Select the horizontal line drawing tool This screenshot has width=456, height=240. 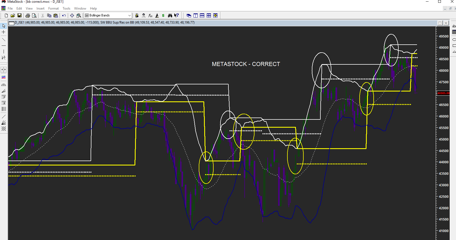pos(4,45)
